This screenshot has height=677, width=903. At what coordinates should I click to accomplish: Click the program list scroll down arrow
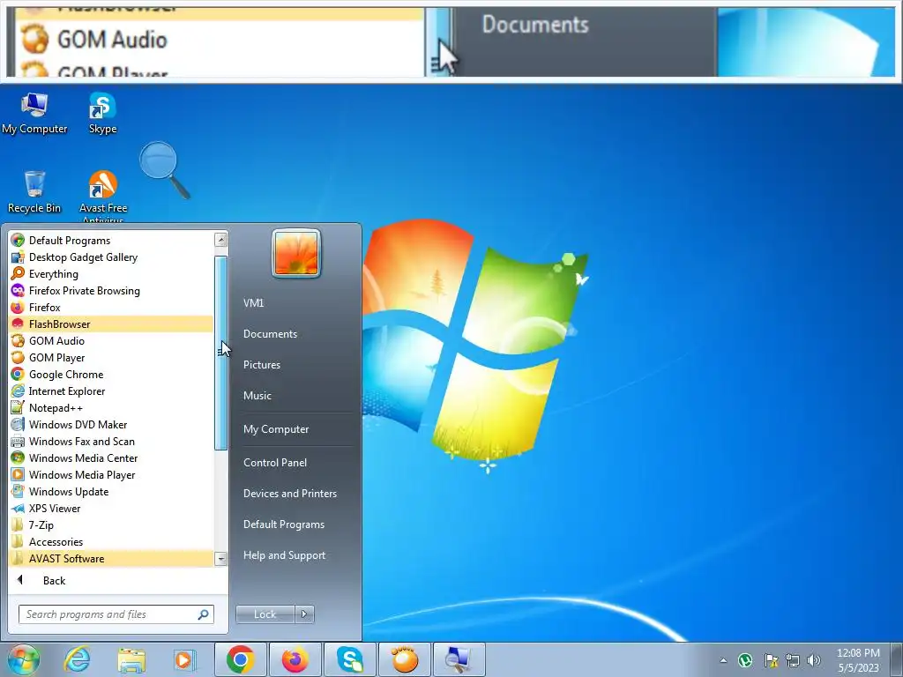pos(220,558)
